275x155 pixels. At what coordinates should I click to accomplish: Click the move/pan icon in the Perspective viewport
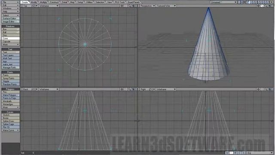258,6
